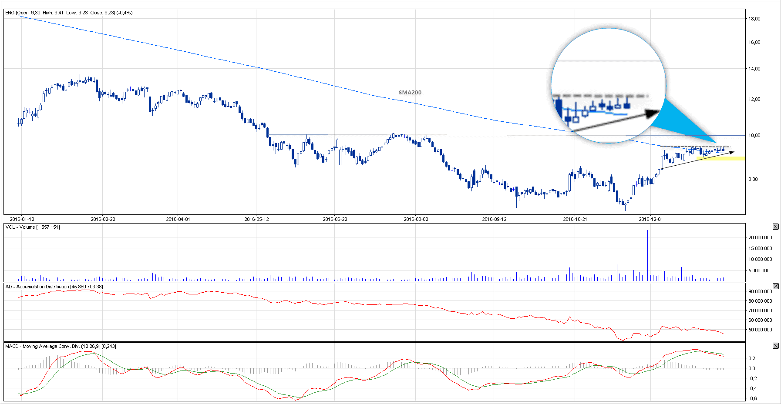Click the circular magnified chart inset

pos(608,85)
